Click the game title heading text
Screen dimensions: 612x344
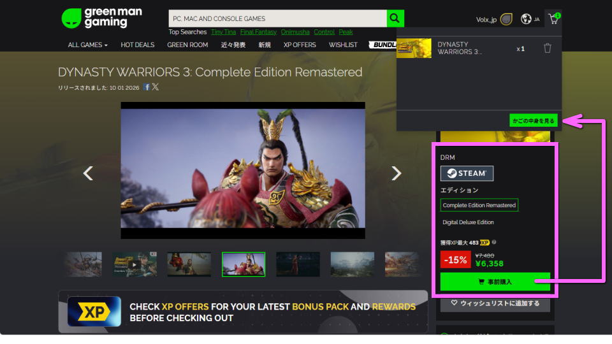[x=210, y=72]
